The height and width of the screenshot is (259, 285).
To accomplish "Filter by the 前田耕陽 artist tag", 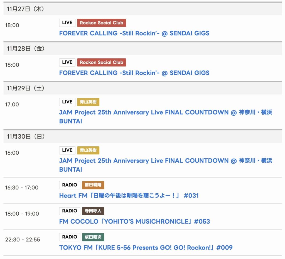I will [x=93, y=185].
